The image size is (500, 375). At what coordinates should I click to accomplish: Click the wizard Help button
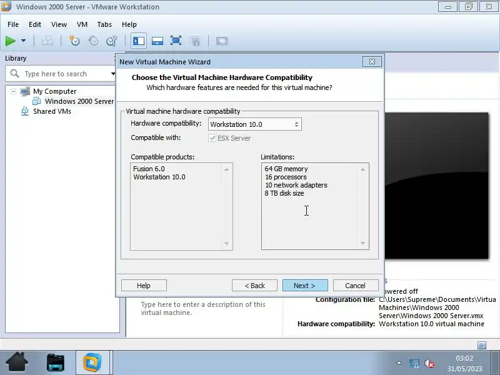coord(144,286)
